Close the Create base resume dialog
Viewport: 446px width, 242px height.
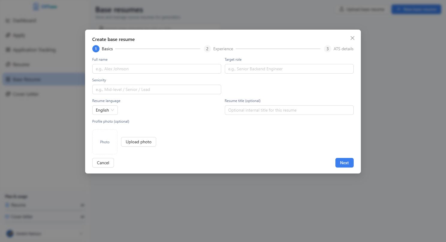352,38
